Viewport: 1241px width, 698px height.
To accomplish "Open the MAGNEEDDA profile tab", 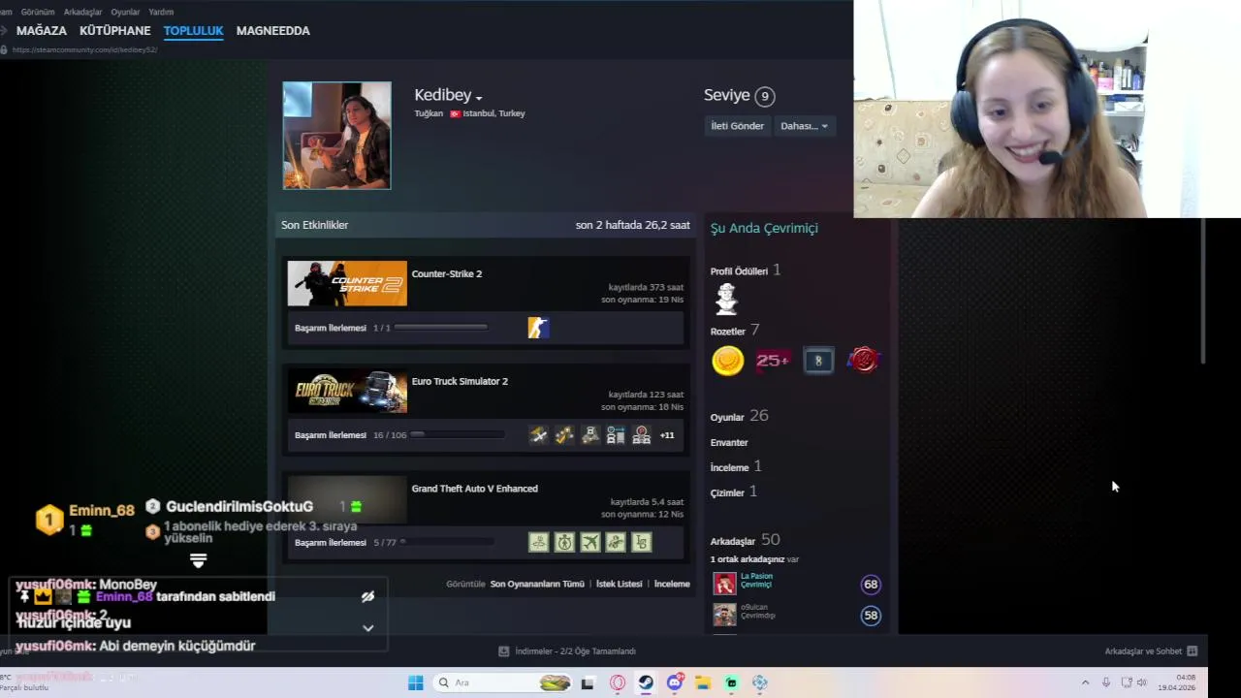I will click(x=273, y=31).
